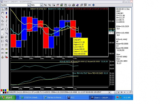Set a price alert bell
This screenshot has height=104, width=160.
click(x=3, y=57)
